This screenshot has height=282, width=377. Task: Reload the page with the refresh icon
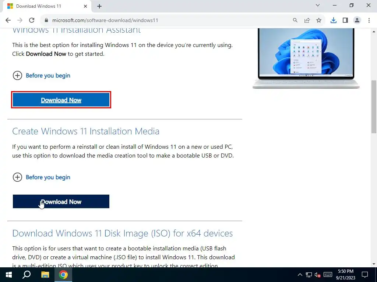[32, 21]
